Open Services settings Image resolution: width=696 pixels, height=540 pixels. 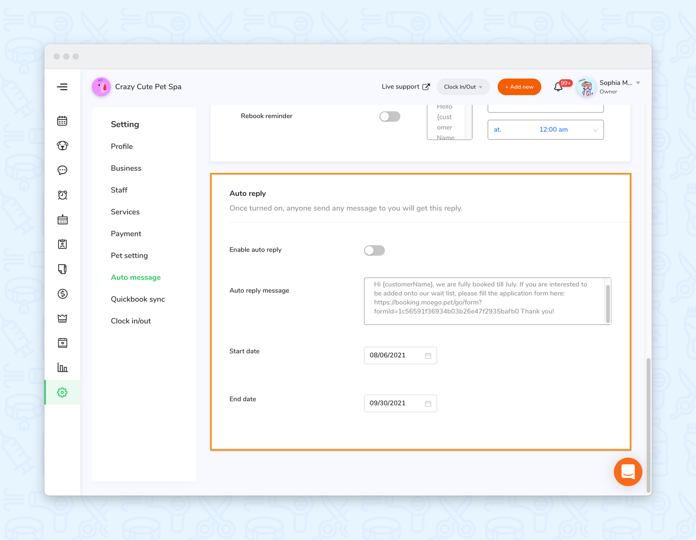coord(125,212)
